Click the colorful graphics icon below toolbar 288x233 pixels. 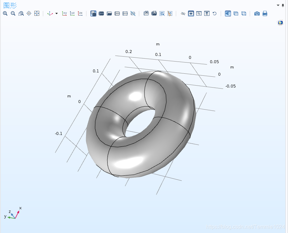280,22
